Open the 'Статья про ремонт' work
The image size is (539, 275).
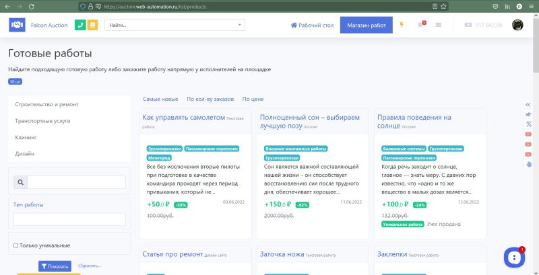(x=172, y=254)
